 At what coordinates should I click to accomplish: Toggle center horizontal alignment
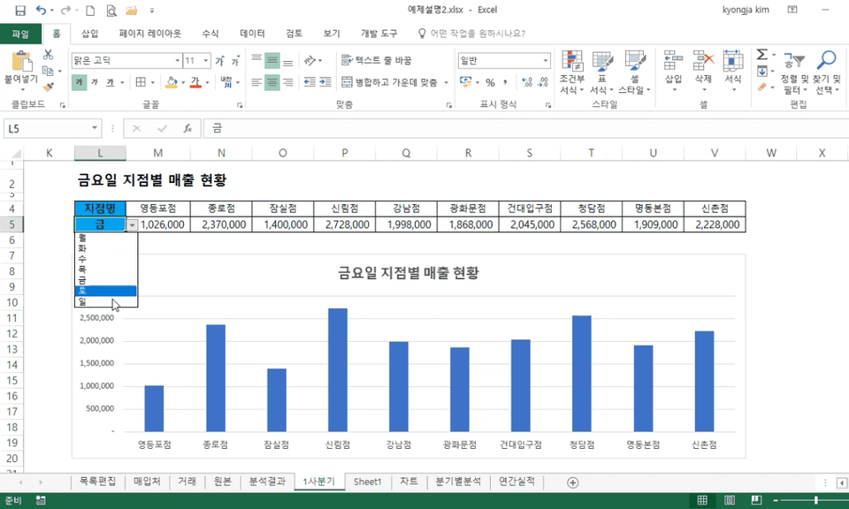point(272,82)
